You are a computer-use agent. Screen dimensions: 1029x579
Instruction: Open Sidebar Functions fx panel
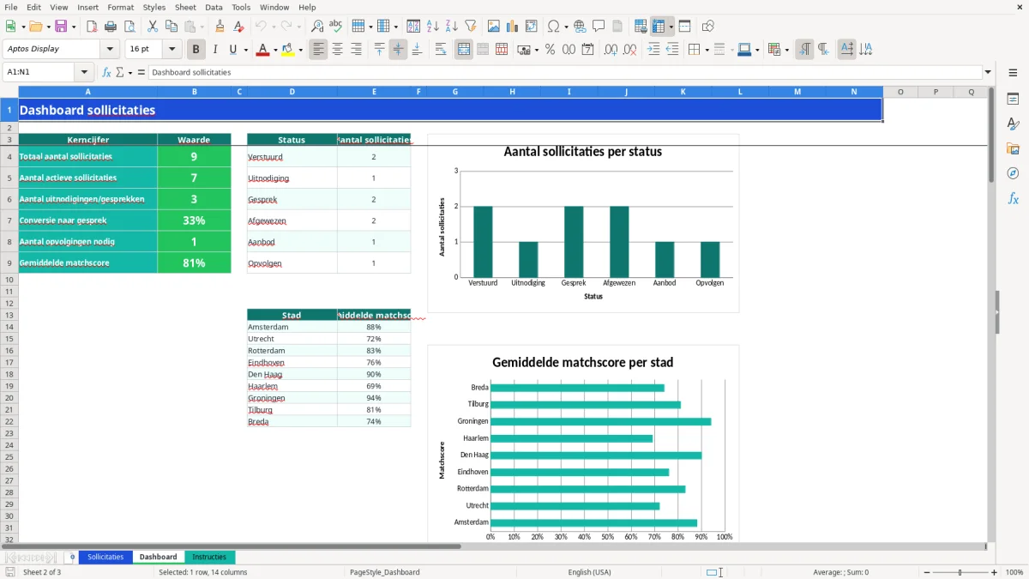(x=1013, y=198)
